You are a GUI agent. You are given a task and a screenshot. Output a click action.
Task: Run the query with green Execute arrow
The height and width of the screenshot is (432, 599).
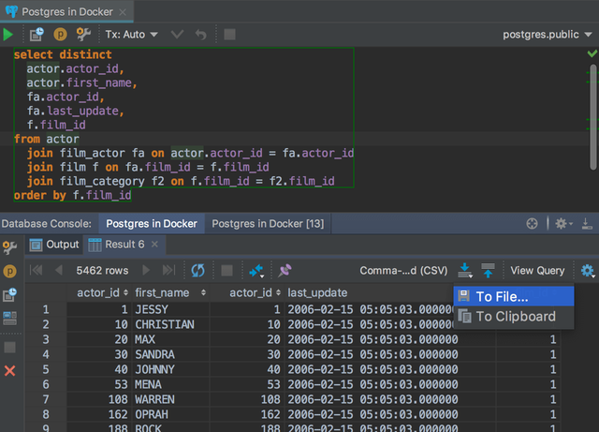click(x=8, y=35)
